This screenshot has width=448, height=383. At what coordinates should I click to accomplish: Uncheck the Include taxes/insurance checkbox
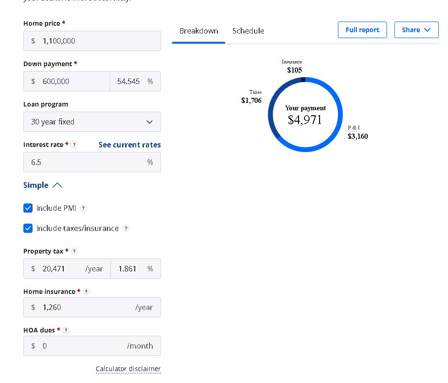pyautogui.click(x=28, y=228)
